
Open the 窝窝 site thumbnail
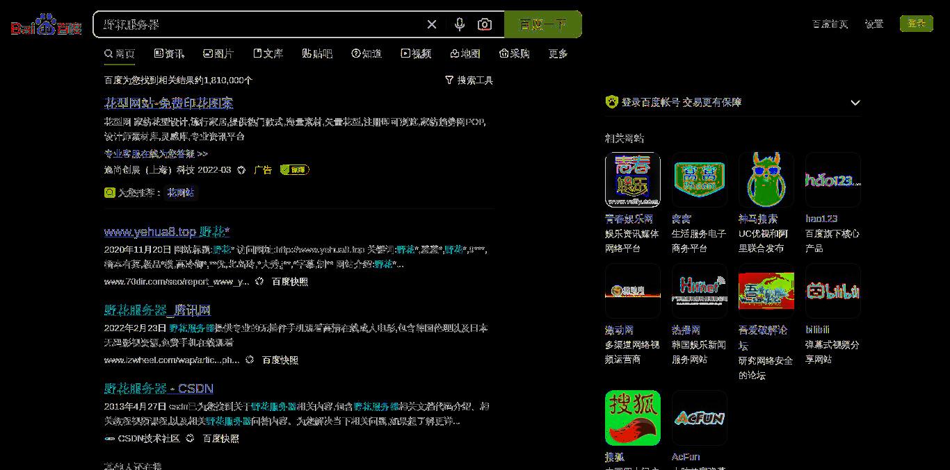700,180
